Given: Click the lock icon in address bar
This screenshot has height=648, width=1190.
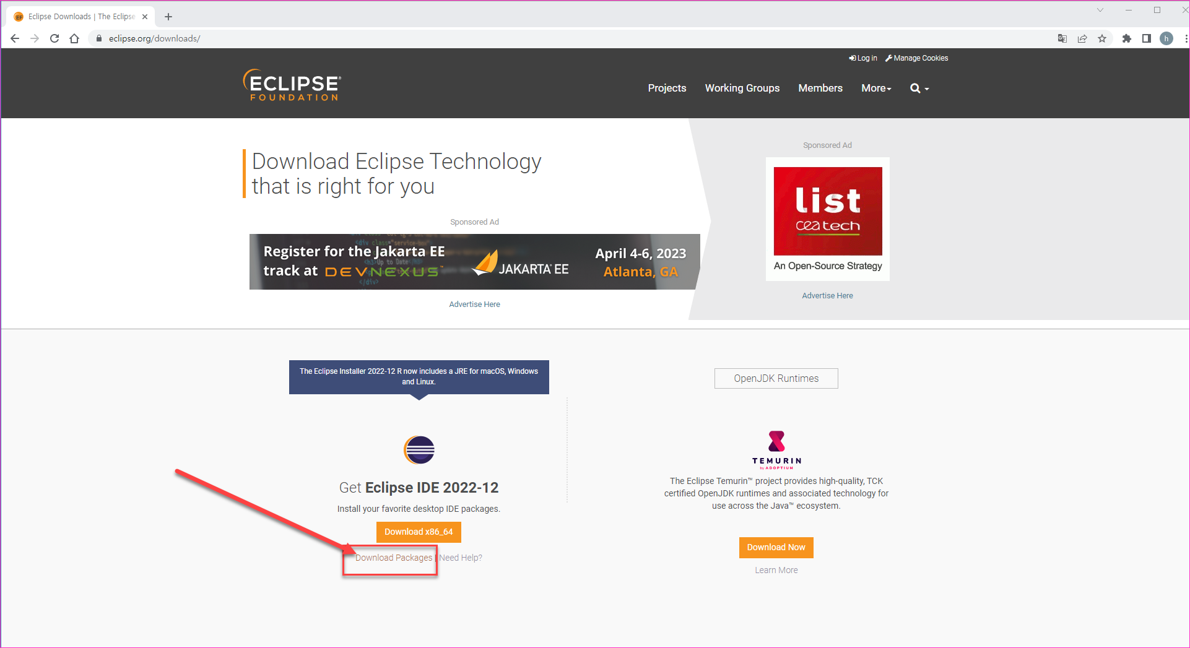Looking at the screenshot, I should click(x=98, y=38).
